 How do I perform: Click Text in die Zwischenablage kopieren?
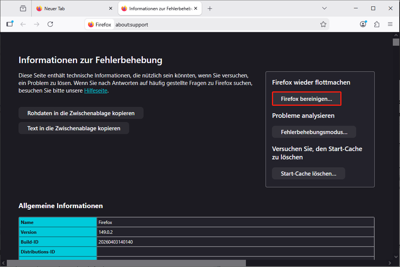74,128
